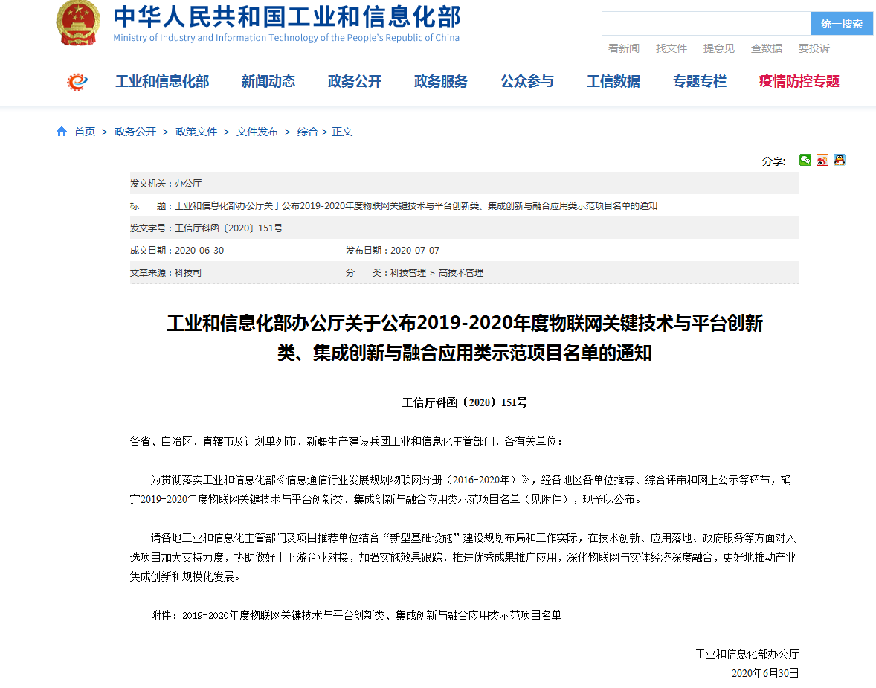
Task: Open the 工信数据 menu item
Action: coord(613,82)
